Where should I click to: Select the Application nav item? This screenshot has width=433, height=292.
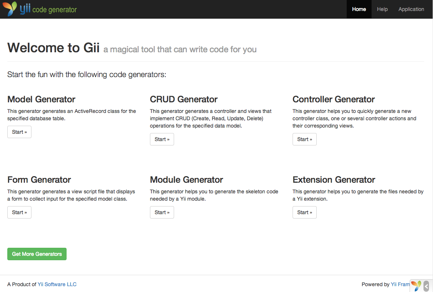[411, 9]
